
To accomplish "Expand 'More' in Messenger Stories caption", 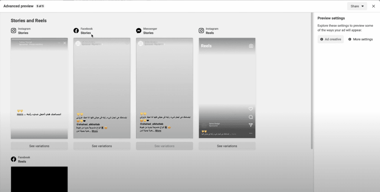I will (158, 131).
